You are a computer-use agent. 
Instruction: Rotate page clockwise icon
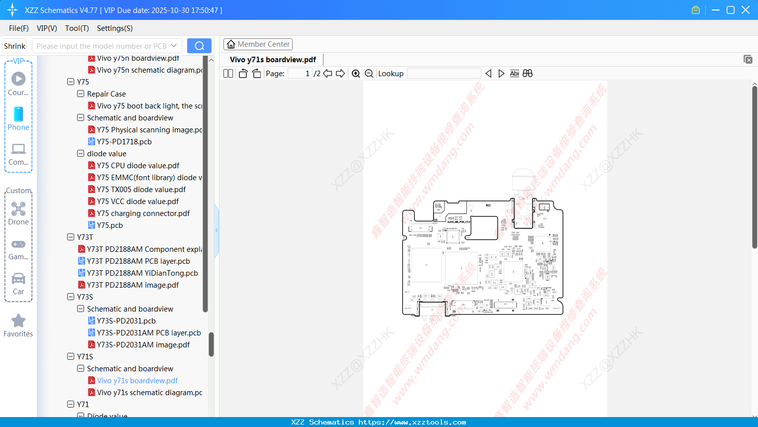pyautogui.click(x=256, y=74)
